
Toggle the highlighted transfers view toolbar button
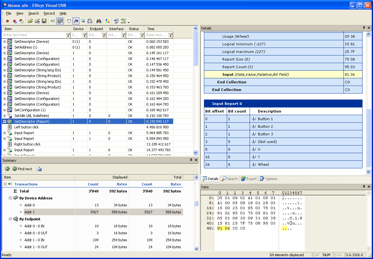click(x=60, y=21)
